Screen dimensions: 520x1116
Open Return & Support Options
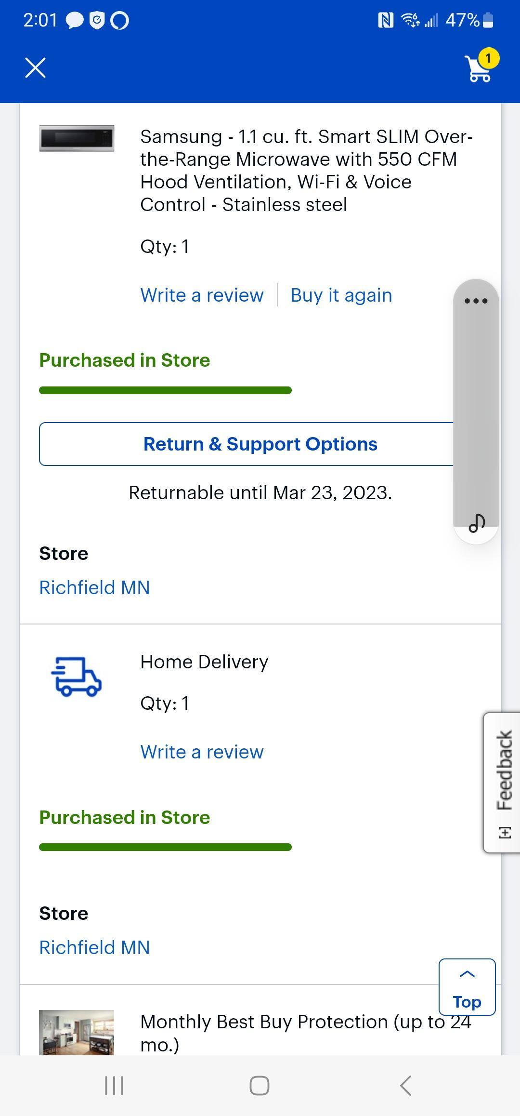point(260,444)
